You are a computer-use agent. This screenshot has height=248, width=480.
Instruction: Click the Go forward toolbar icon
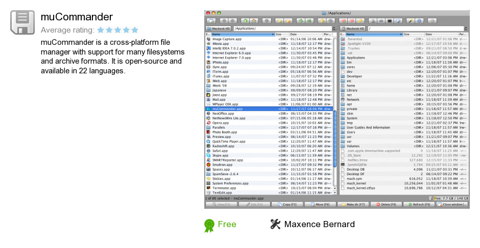(x=233, y=21)
